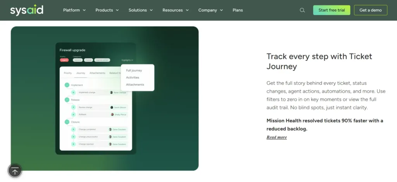Viewport: 397px width, 182px height.
Task: Expand the Products menu
Action: pos(107,10)
